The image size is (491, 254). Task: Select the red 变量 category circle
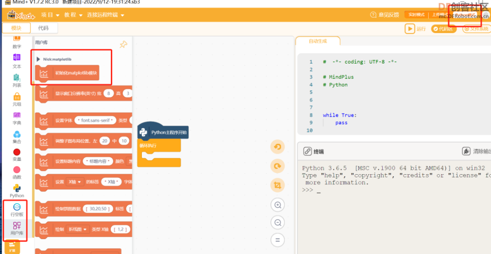[x=17, y=152]
